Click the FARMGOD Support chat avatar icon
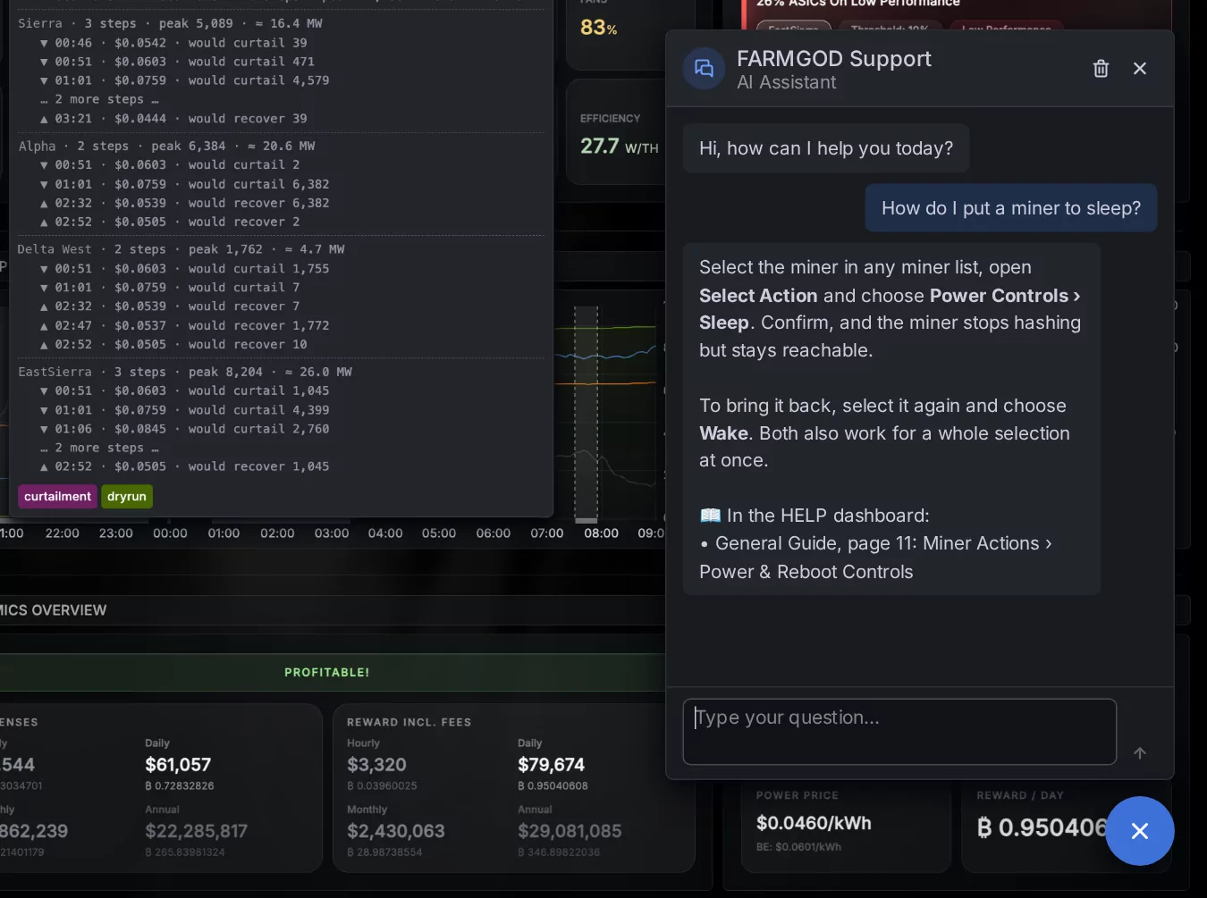The height and width of the screenshot is (898, 1207). (705, 69)
